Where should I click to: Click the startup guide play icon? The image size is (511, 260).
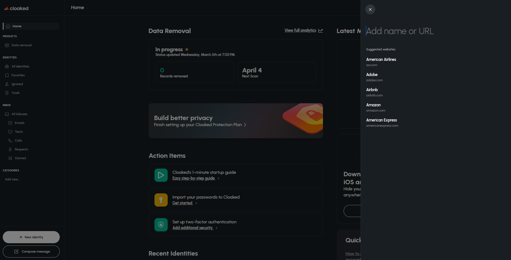[x=161, y=175]
